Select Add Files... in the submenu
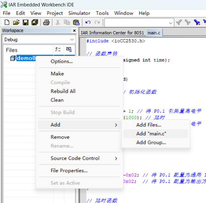The width and height of the screenshot is (206, 203). pyautogui.click(x=149, y=125)
